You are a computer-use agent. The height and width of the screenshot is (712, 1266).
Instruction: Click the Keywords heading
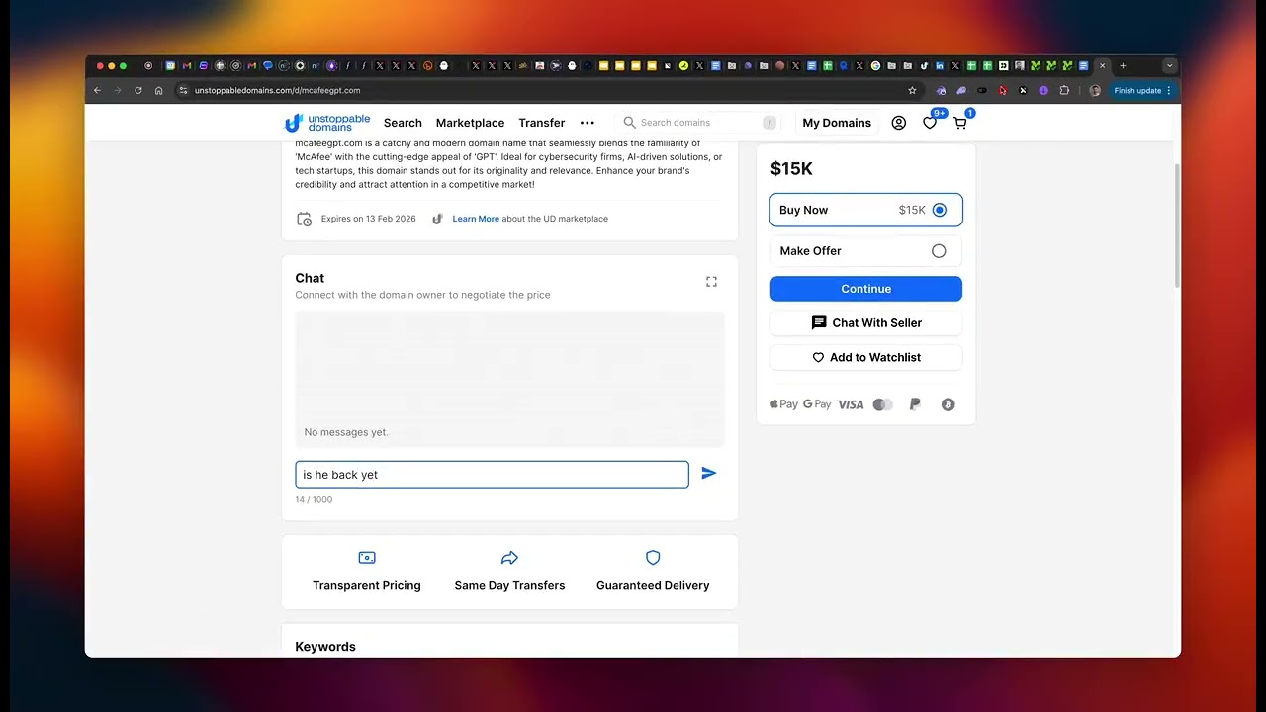tap(325, 647)
